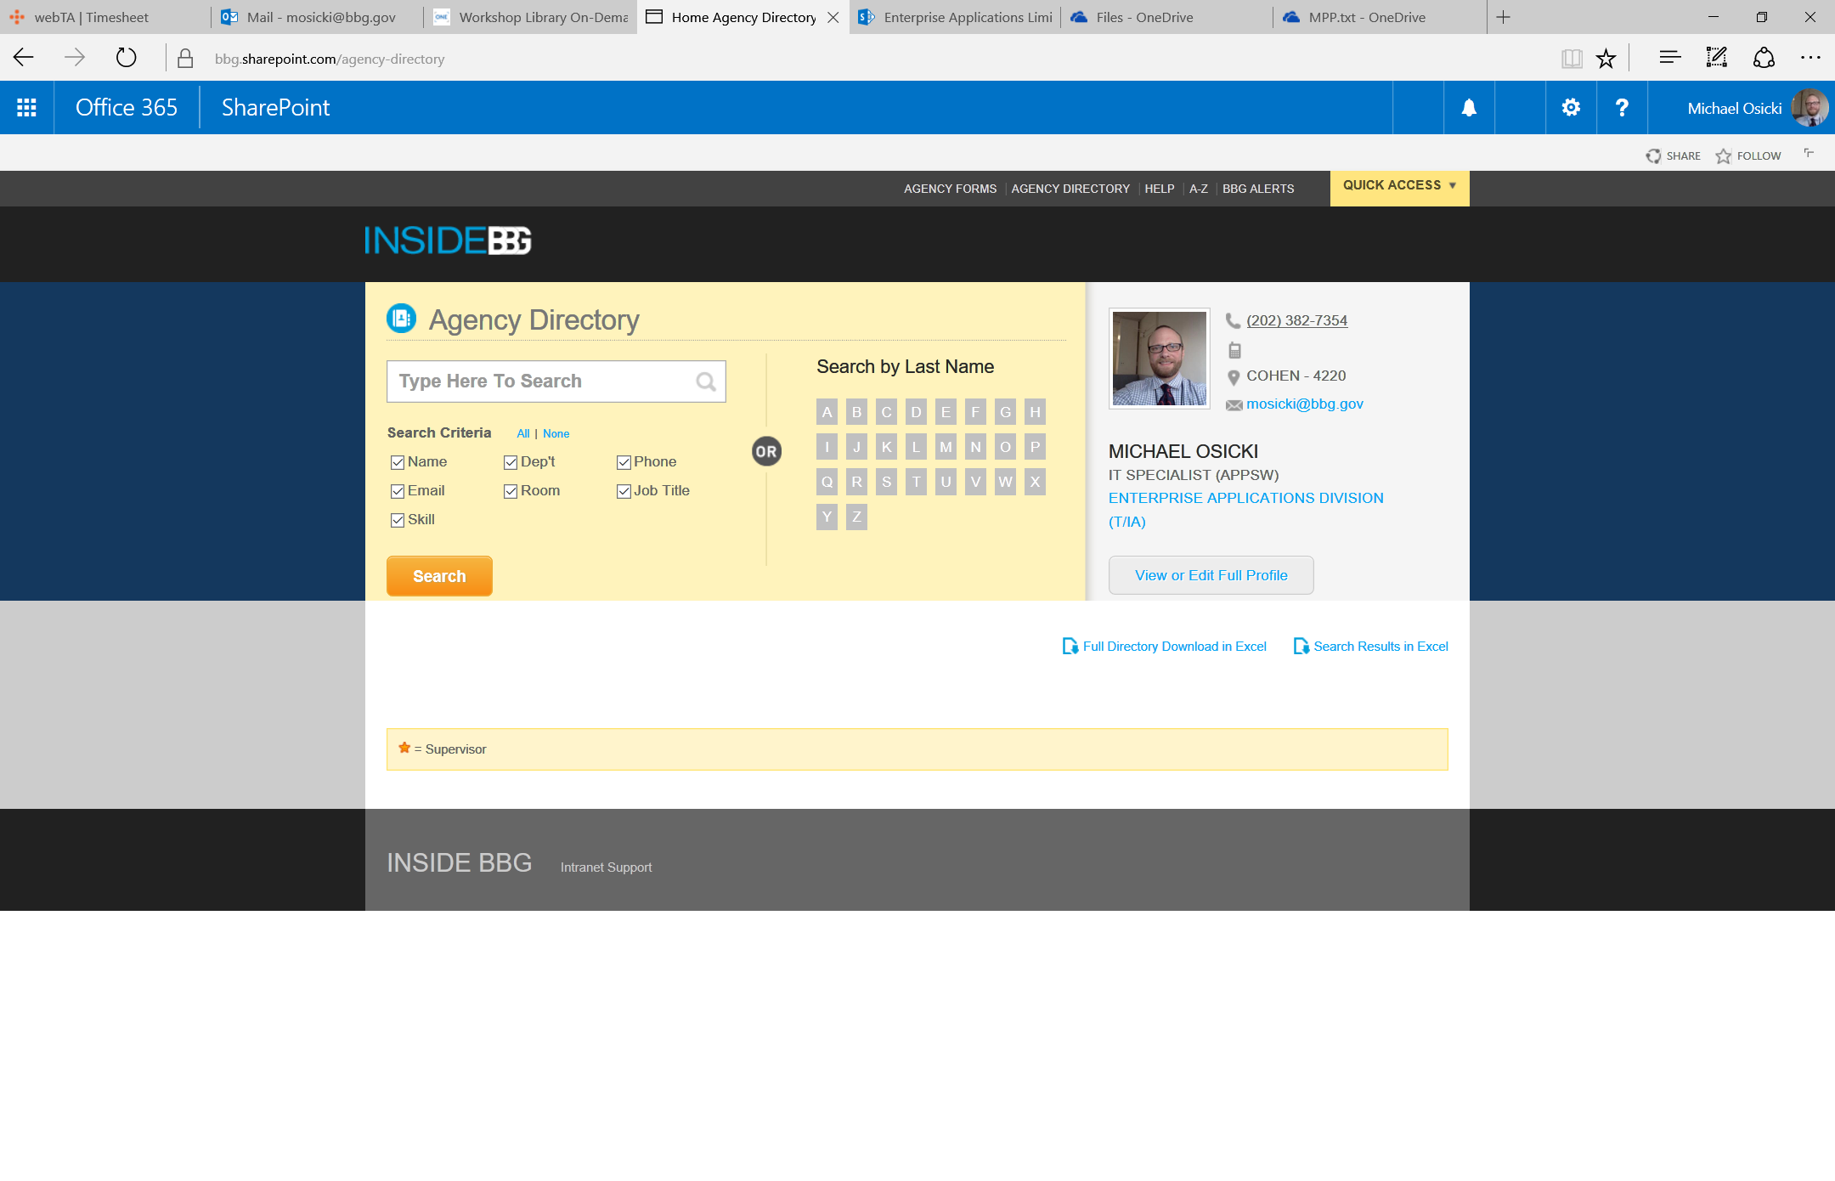Add the page to favorites with the star icon
1835x1181 pixels.
1606,58
